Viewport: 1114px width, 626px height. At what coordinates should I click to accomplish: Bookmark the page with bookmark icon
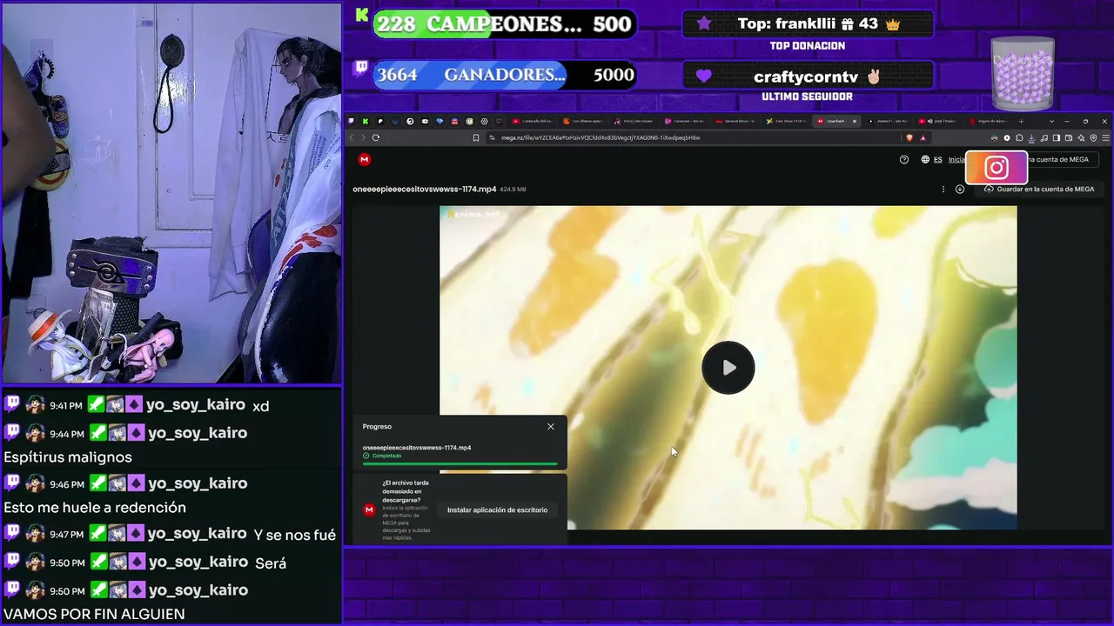click(x=476, y=137)
